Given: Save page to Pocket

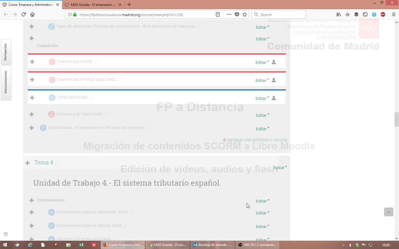Looking at the screenshot, I should tap(237, 14).
